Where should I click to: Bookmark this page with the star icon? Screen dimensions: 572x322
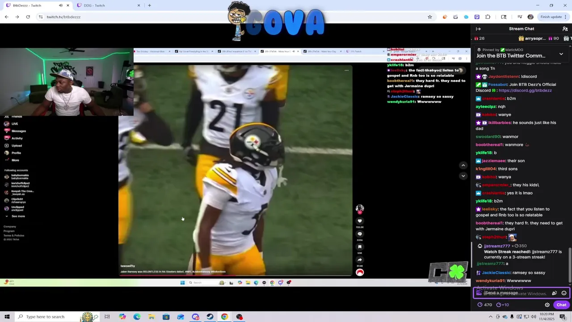(430, 17)
